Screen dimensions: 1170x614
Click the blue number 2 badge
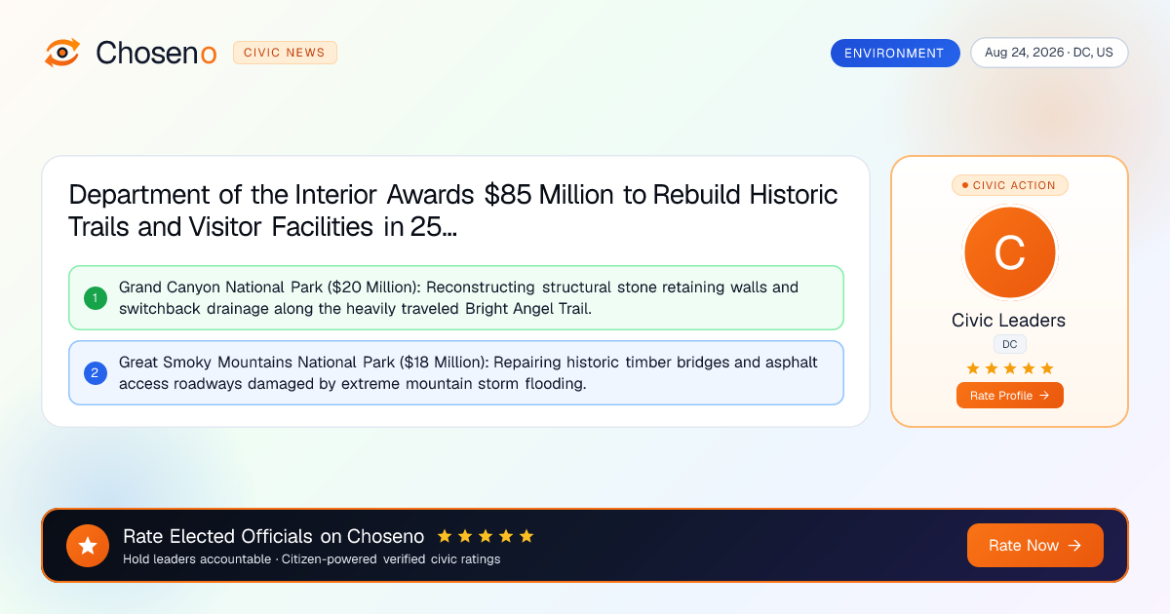pyautogui.click(x=96, y=372)
